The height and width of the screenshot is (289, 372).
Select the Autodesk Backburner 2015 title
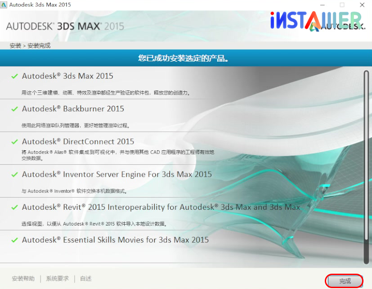point(73,109)
